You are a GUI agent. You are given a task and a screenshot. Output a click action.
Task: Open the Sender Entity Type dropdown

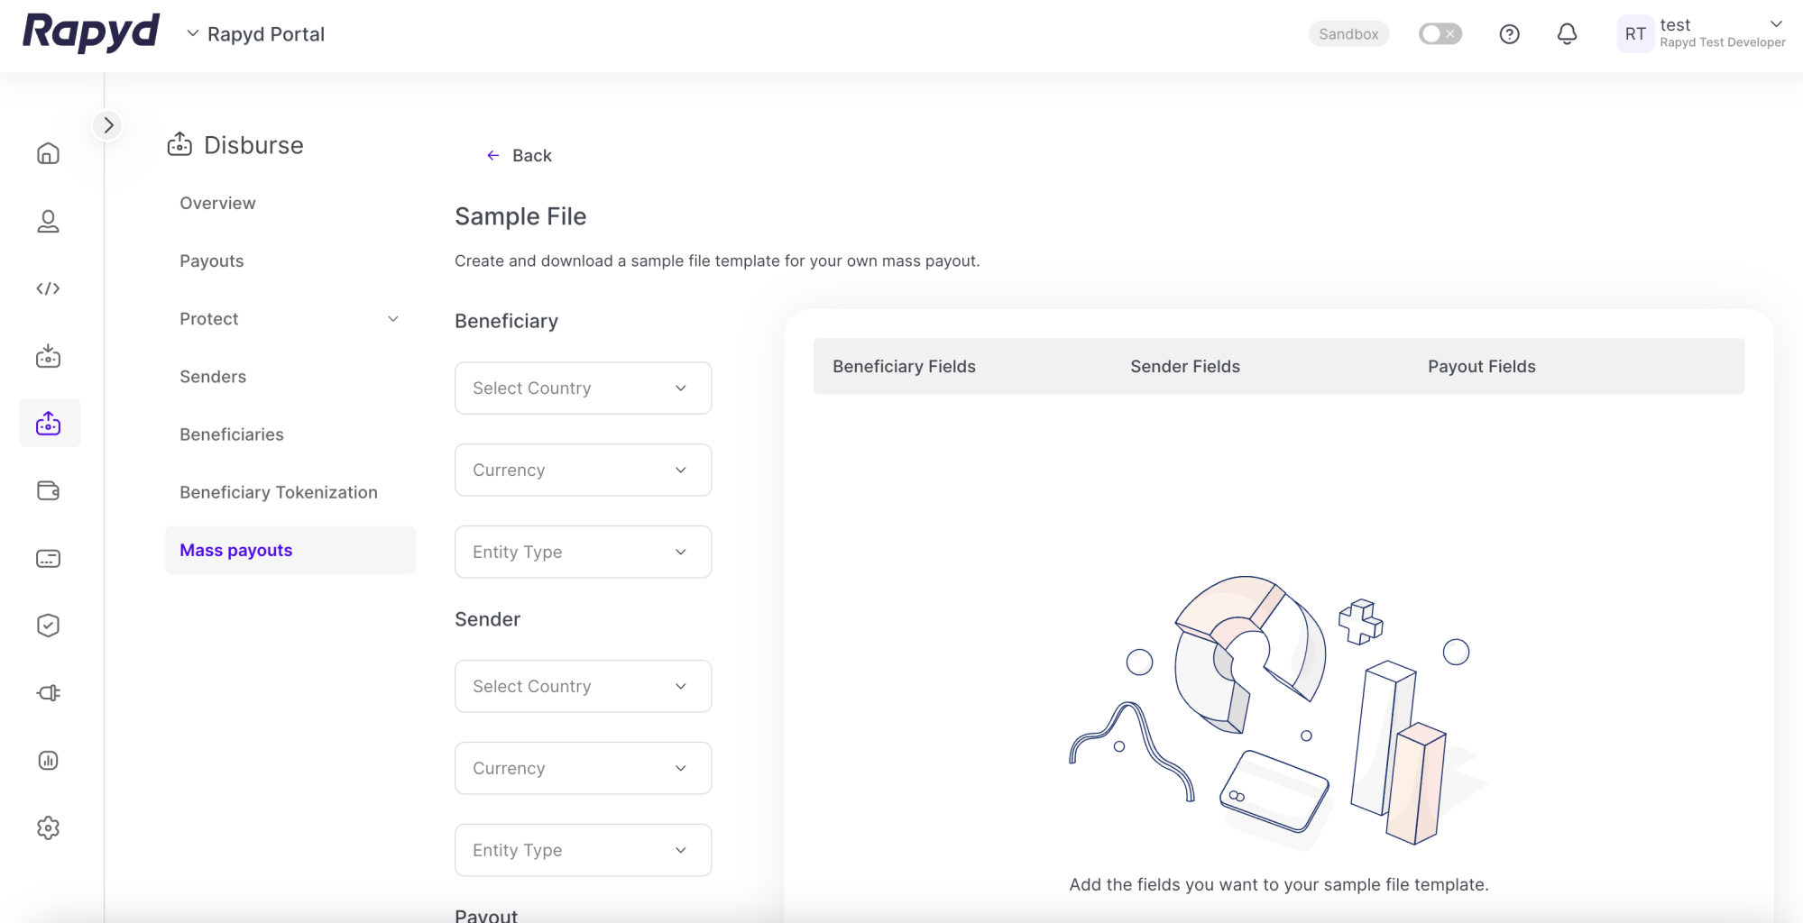(x=583, y=850)
